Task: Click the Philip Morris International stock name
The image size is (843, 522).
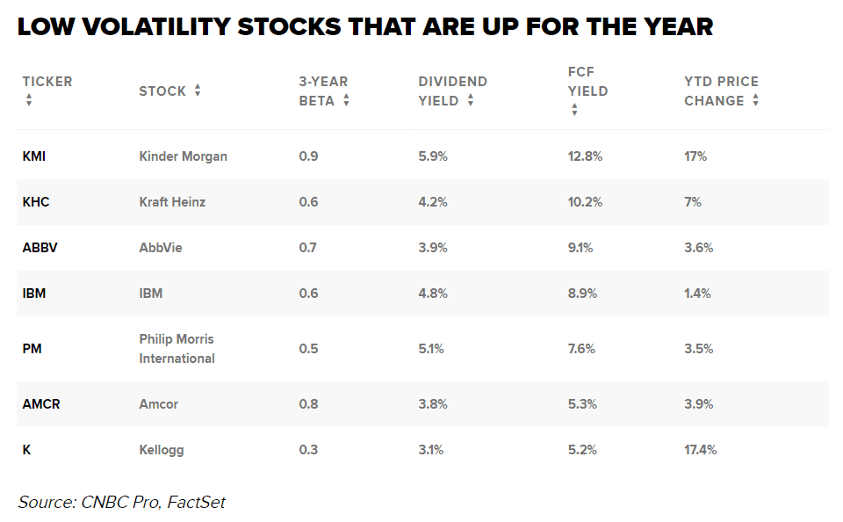Action: [x=177, y=349]
